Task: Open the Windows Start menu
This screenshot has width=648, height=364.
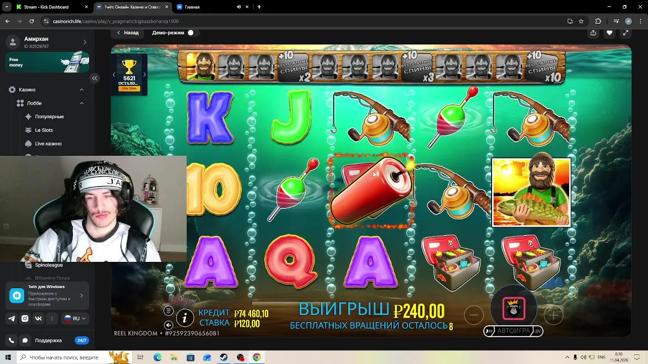Action: (x=8, y=357)
